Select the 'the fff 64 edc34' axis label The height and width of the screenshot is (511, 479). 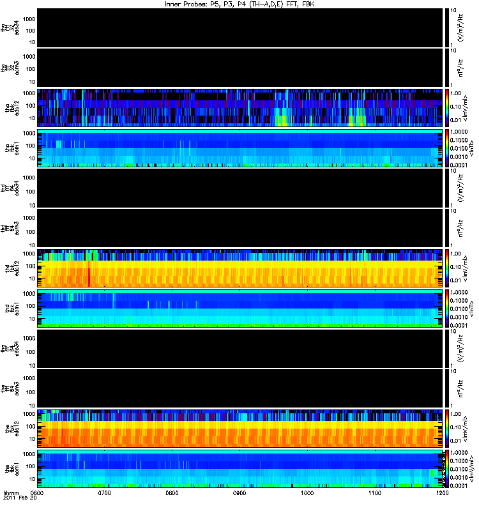click(x=10, y=349)
